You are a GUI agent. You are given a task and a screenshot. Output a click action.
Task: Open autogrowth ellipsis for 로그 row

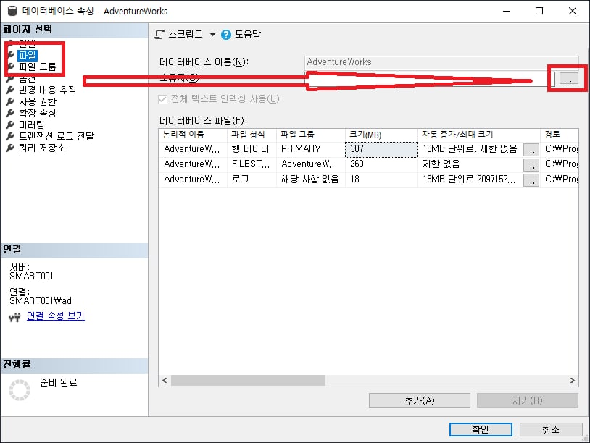click(x=531, y=180)
